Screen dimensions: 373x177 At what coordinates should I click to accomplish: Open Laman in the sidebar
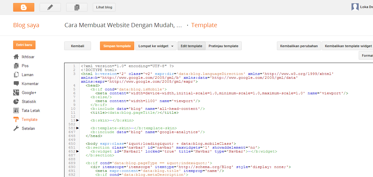point(27,75)
